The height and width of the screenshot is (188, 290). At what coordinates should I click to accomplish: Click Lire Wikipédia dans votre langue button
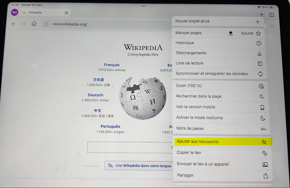(139, 166)
